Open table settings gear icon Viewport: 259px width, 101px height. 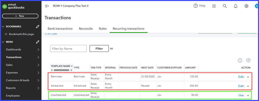click(x=248, y=60)
